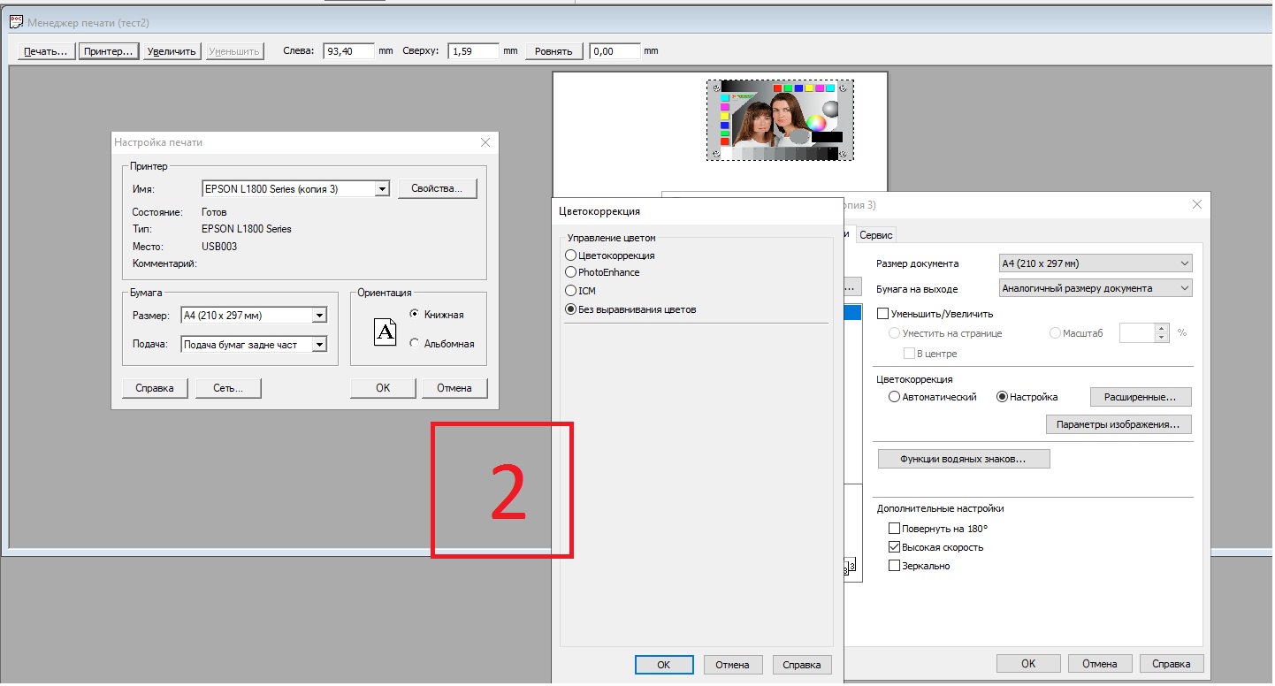Click Справка in the printer properties window

coord(1172,664)
